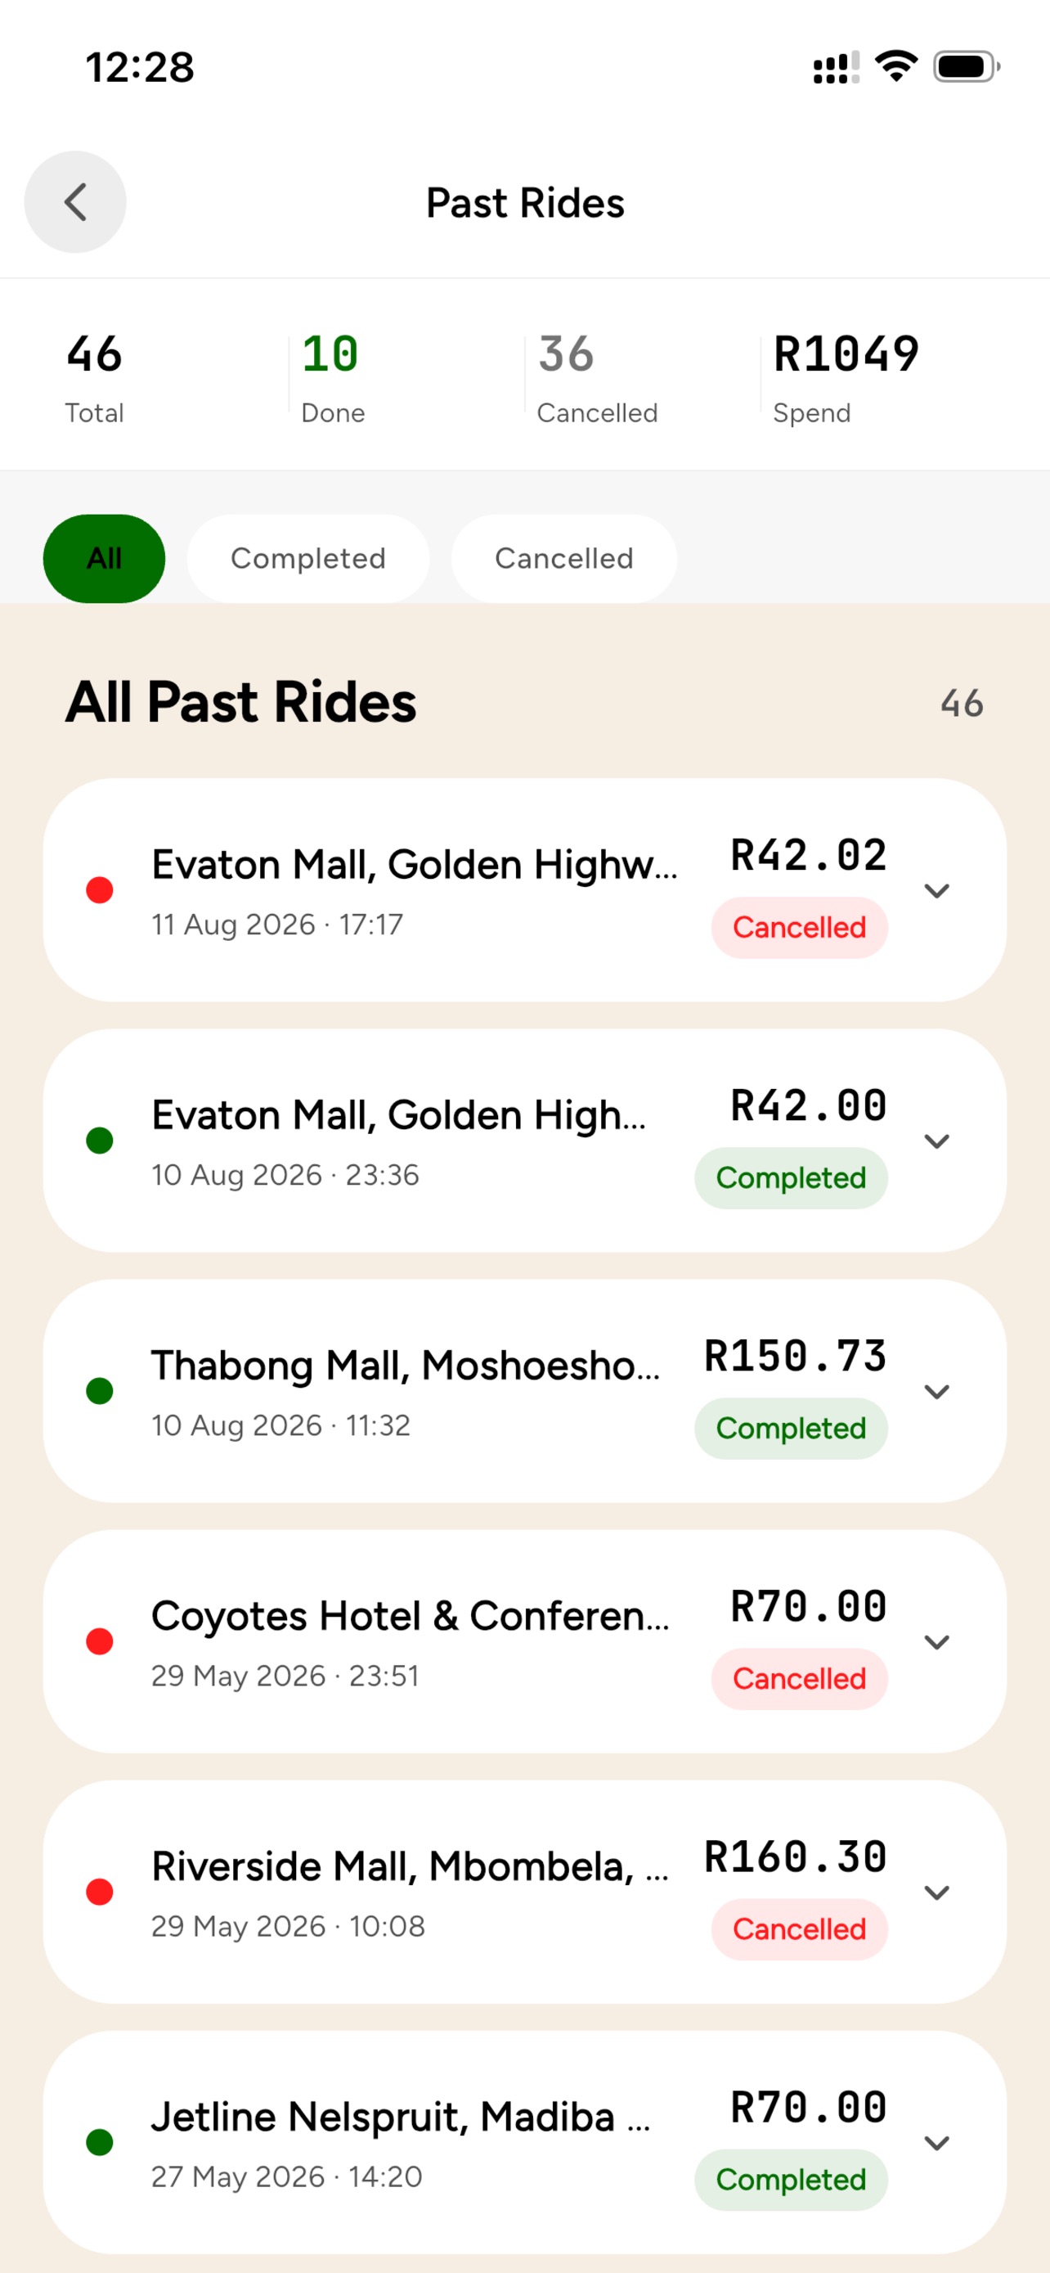Tap the R1049 Spend total
Image resolution: width=1050 pixels, height=2273 pixels.
pos(846,379)
